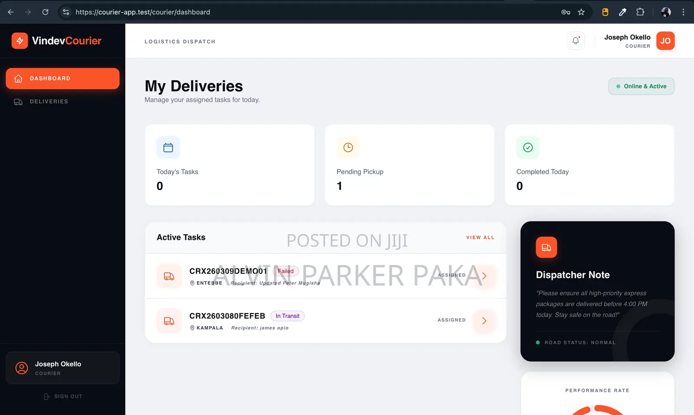Click the password key icon in address bar
Viewport: 694px width, 415px height.
click(x=566, y=12)
